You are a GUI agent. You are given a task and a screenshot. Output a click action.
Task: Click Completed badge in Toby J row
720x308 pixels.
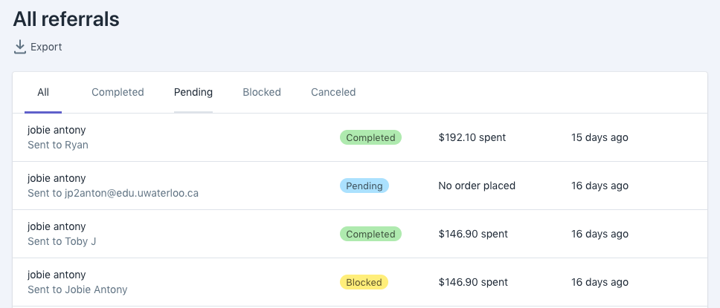point(370,234)
